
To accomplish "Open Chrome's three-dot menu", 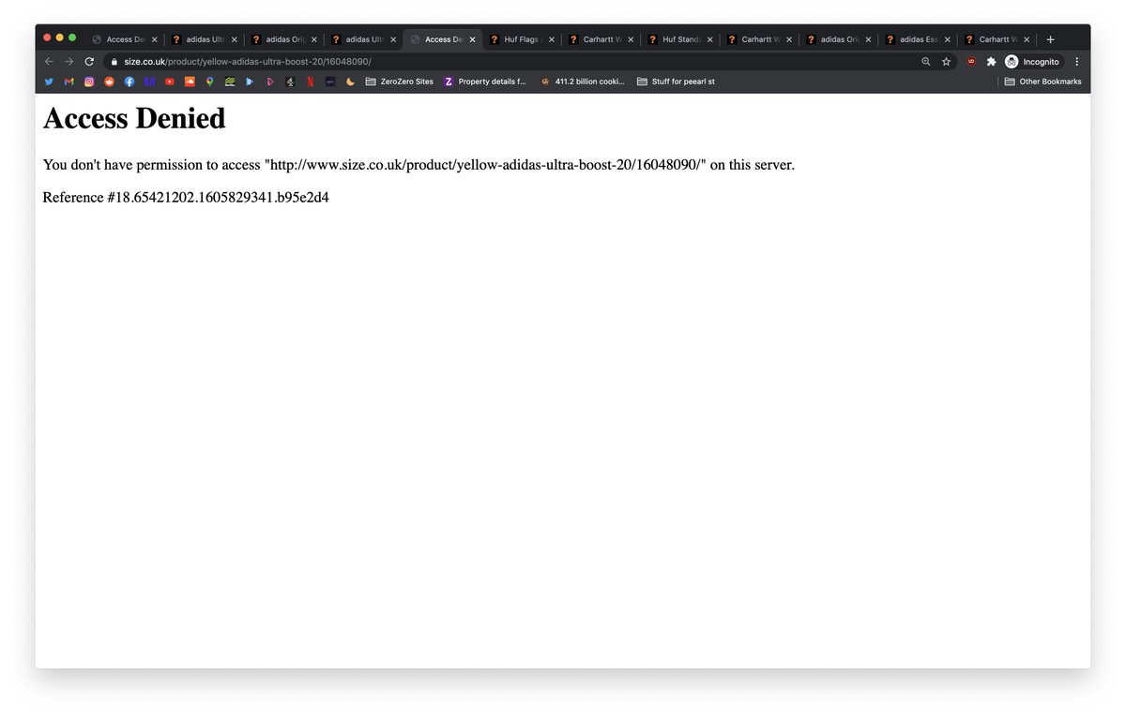I will pos(1076,61).
